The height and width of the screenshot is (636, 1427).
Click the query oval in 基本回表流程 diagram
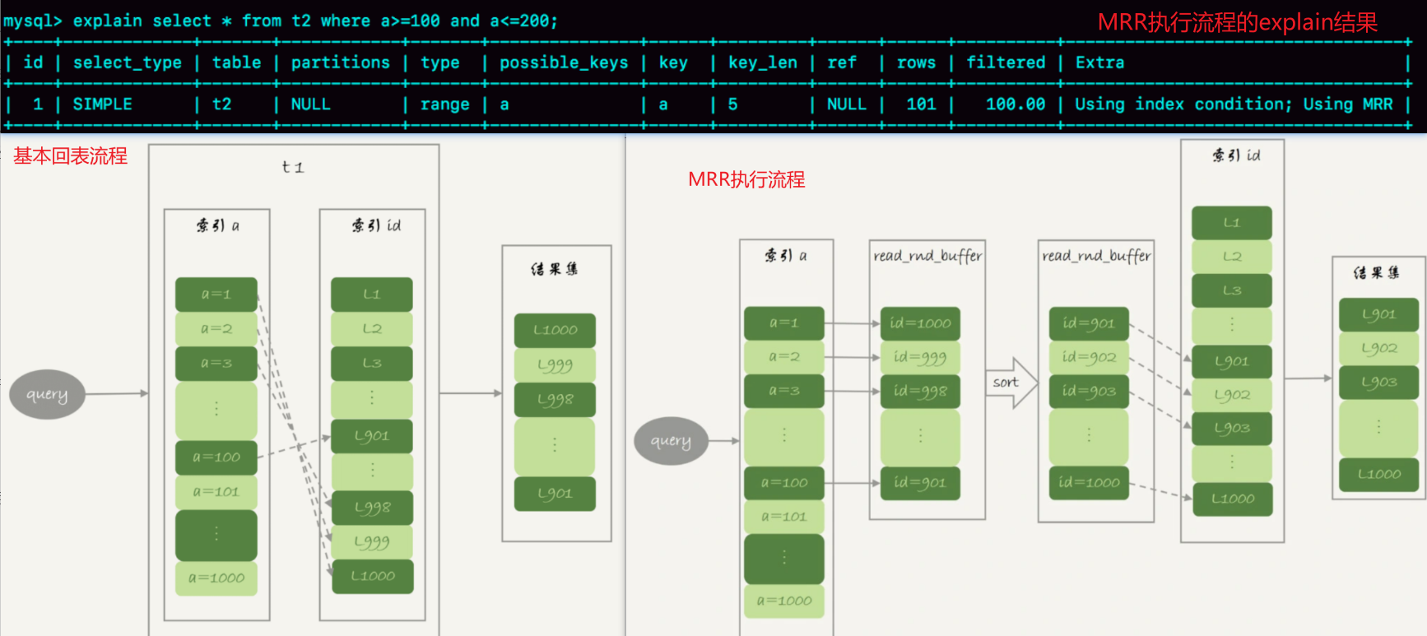click(47, 394)
